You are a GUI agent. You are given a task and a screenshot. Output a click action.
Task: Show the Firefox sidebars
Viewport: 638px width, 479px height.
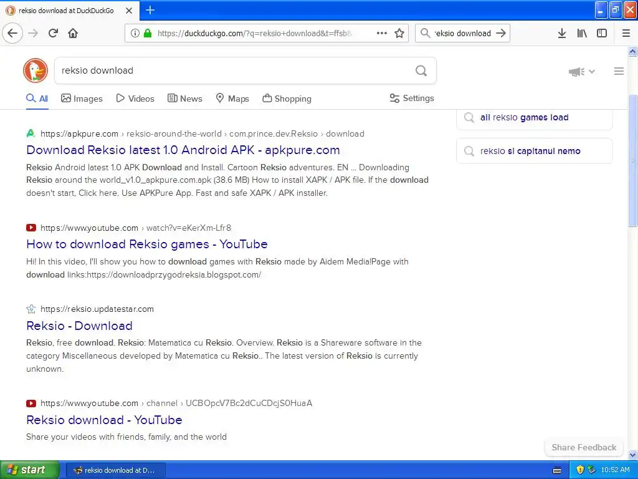(x=602, y=33)
